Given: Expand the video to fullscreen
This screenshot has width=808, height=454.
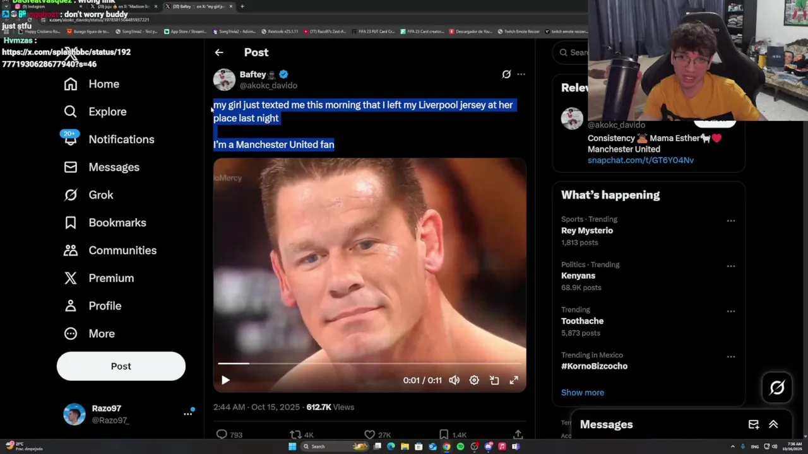Looking at the screenshot, I should (x=514, y=380).
